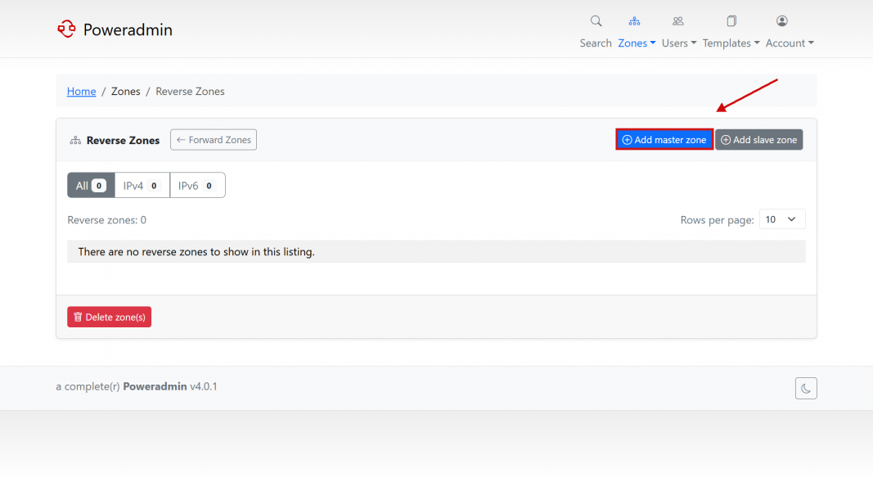Open the Templates dropdown menu
Viewport: 873px width, 491px height.
pos(731,43)
